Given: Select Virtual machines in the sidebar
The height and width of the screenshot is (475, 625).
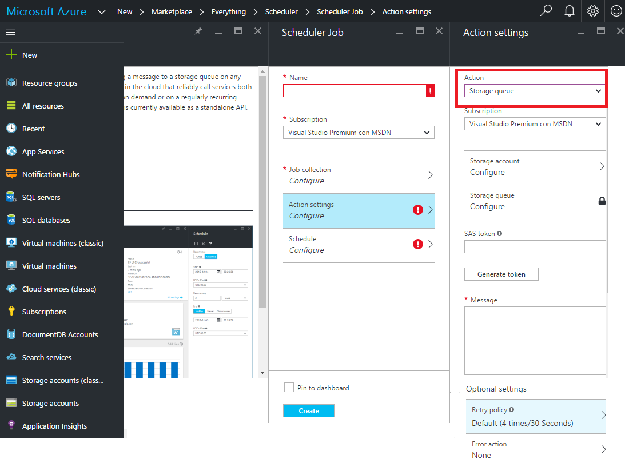Looking at the screenshot, I should pos(49,266).
